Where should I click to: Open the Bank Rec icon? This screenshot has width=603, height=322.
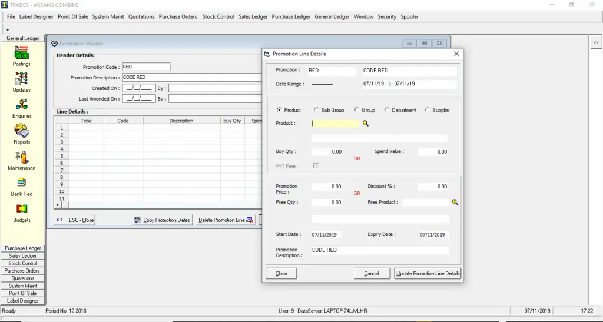22,182
